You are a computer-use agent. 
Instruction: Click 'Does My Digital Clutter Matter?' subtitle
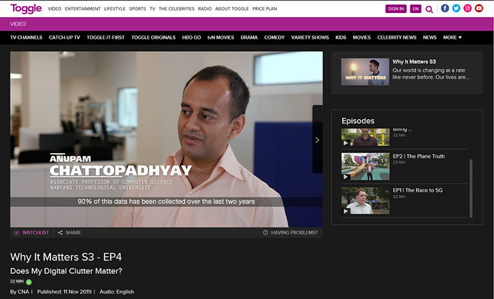click(x=66, y=271)
